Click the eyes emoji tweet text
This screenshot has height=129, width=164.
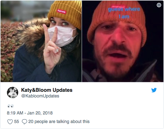[11, 106]
